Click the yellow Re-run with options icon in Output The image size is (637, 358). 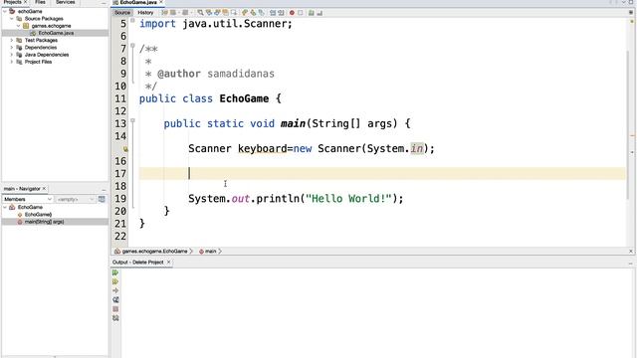click(115, 281)
